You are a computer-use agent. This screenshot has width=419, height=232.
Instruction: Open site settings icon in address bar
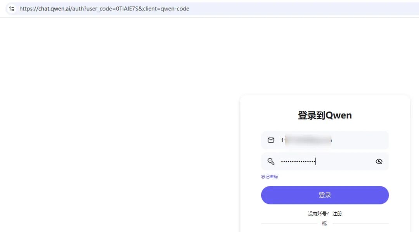(12, 9)
